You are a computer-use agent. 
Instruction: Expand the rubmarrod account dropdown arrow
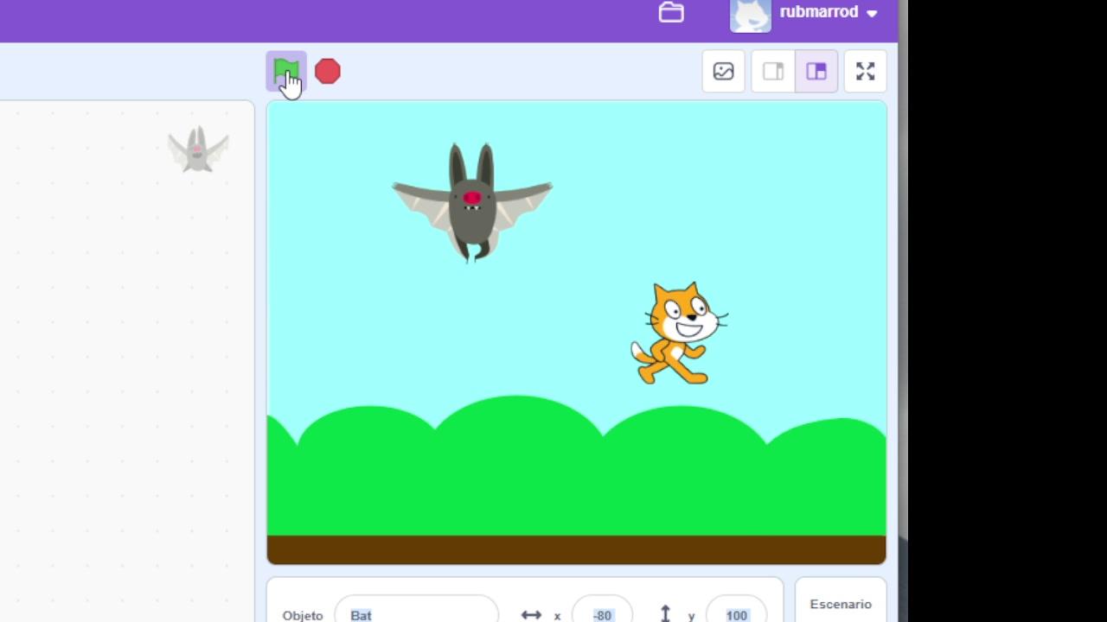(872, 13)
